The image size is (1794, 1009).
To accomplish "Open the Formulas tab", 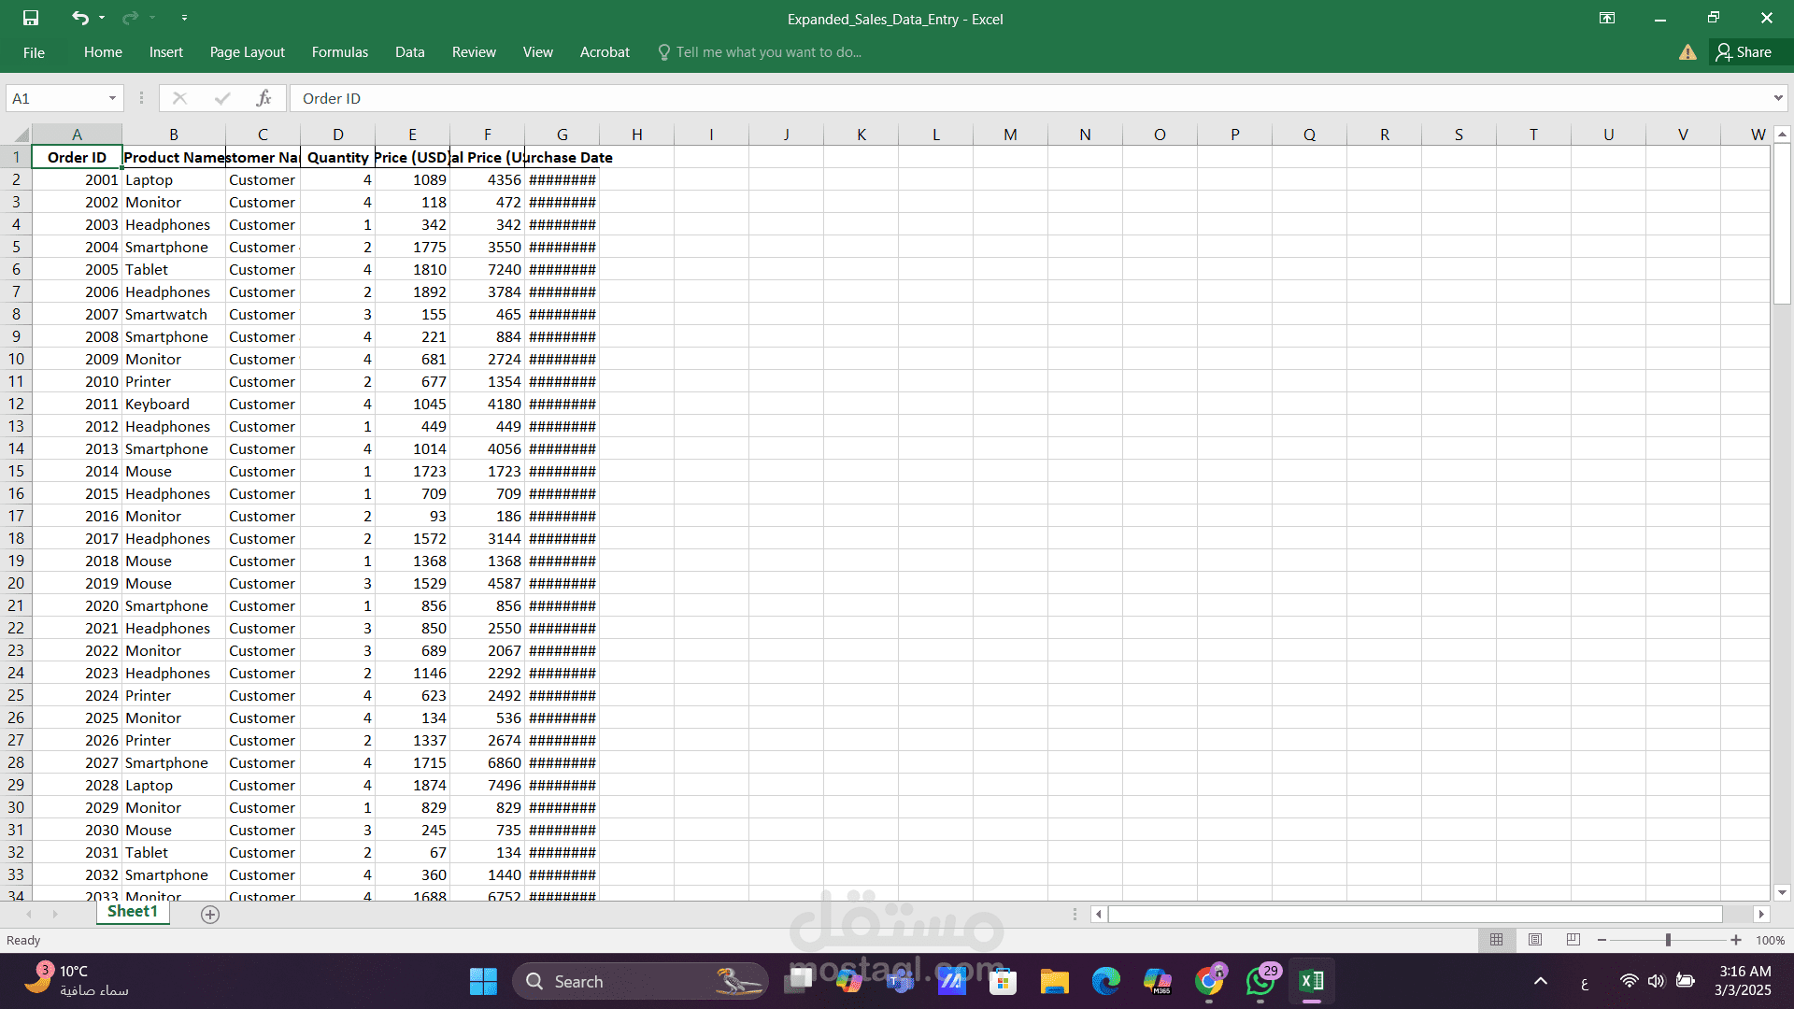I will pos(340,52).
